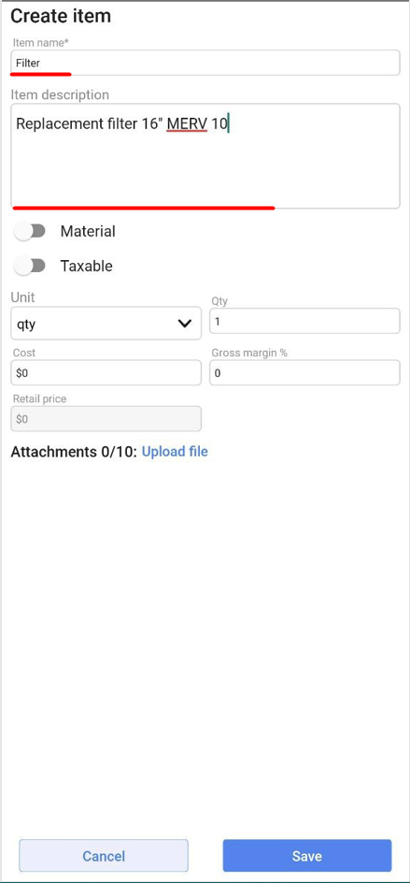Select the Attachments 0/10 label
Viewport: 410px width, 883px height.
pyautogui.click(x=74, y=452)
